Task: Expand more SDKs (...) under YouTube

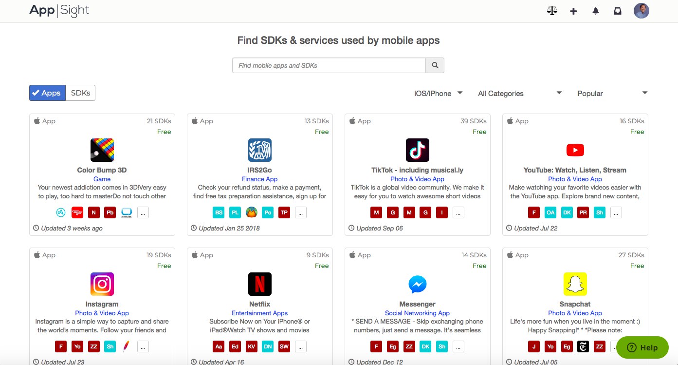Action: (x=616, y=212)
